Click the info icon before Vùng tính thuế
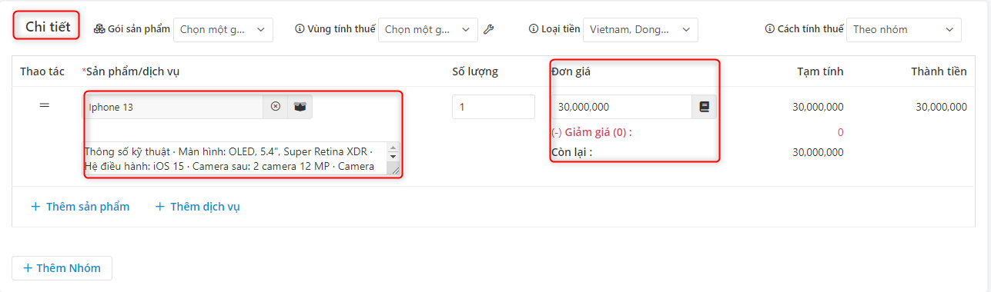Image resolution: width=991 pixels, height=292 pixels. [300, 29]
